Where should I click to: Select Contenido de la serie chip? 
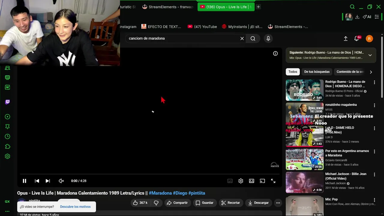point(350,72)
